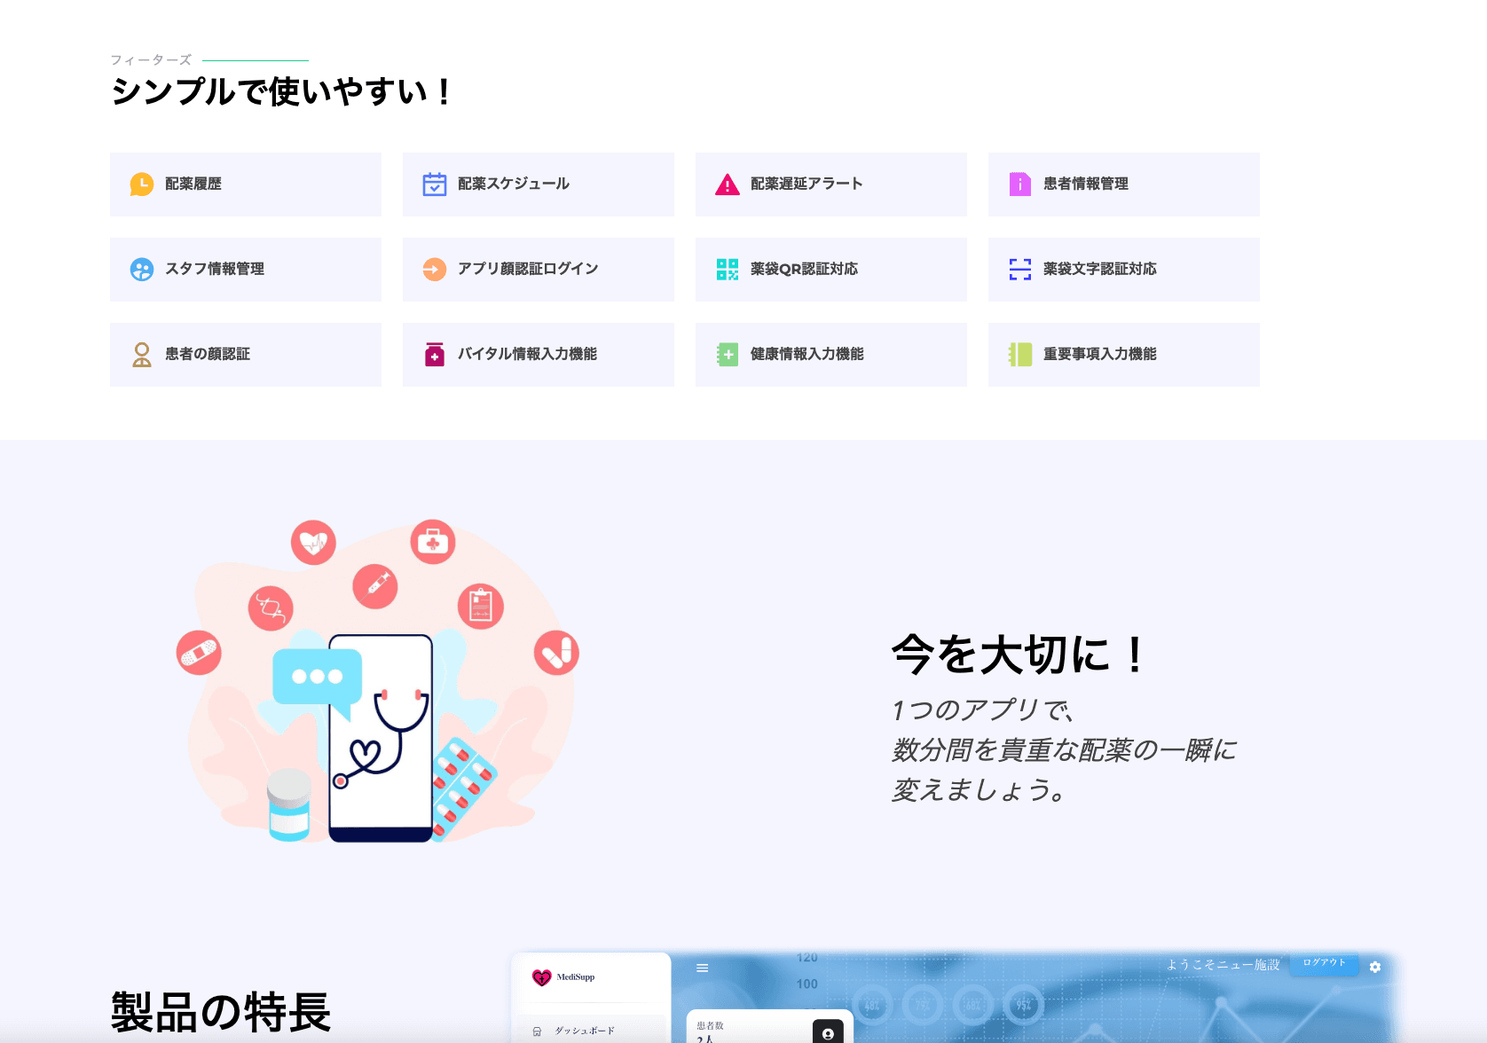Click the ログアウト button

tap(1325, 965)
